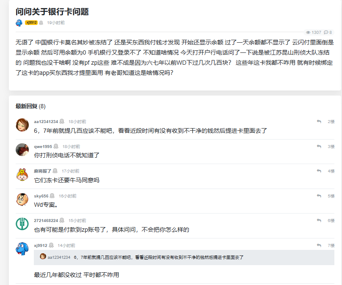Open the qwe1995 username link
This screenshot has width=342, height=285.
43,147
